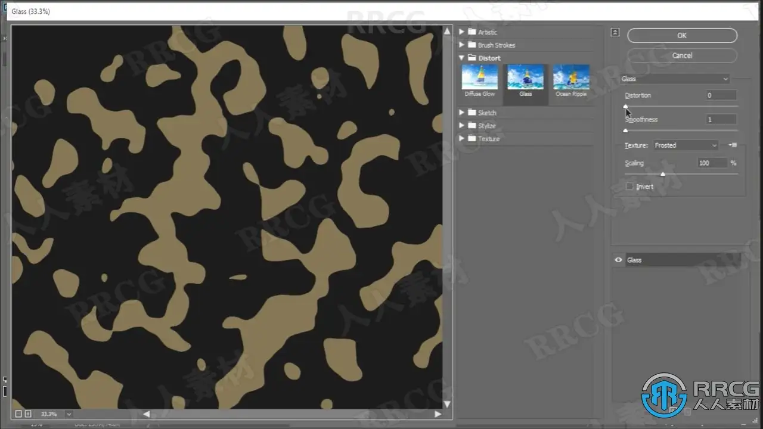Expand the Artistic filter category

coord(461,32)
